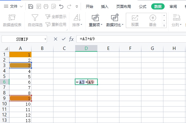This screenshot has height=123, width=186.
Task: Select column C header
Action: click(x=64, y=48)
